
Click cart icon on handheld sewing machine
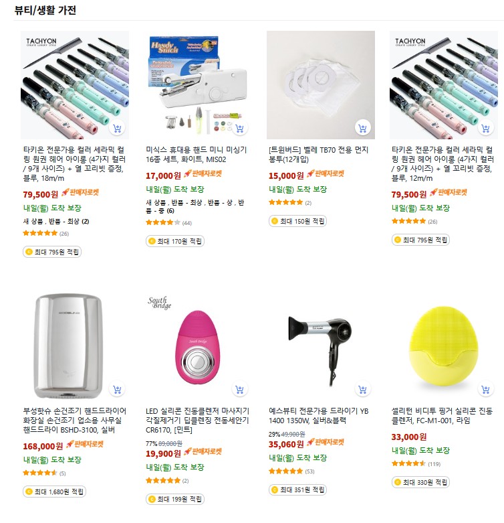click(x=240, y=128)
